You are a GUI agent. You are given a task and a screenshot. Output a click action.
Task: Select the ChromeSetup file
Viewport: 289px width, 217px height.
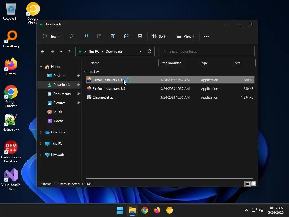170,97
